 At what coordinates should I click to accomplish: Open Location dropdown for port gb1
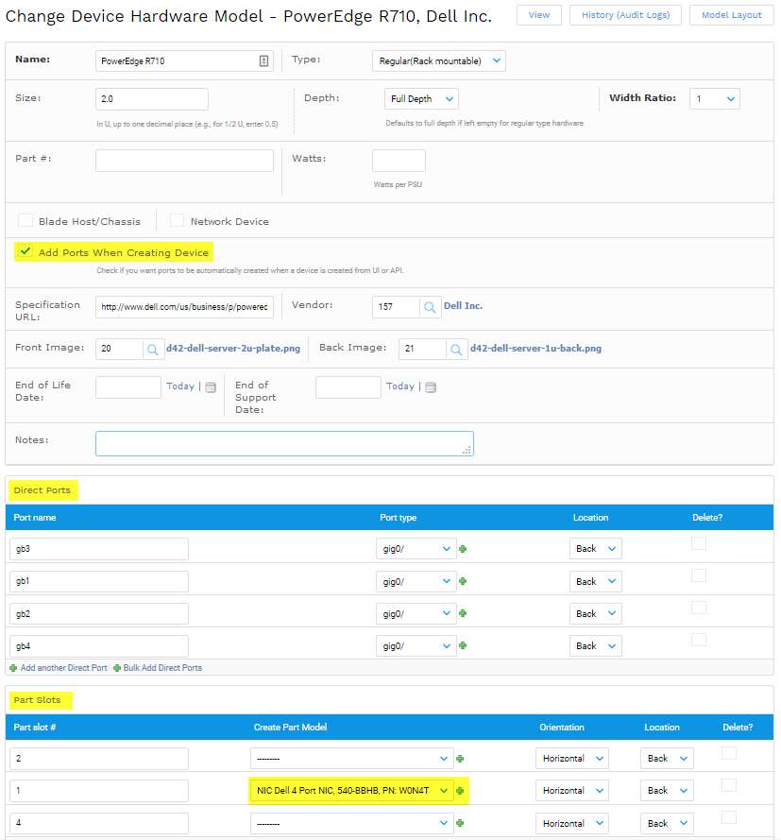596,581
